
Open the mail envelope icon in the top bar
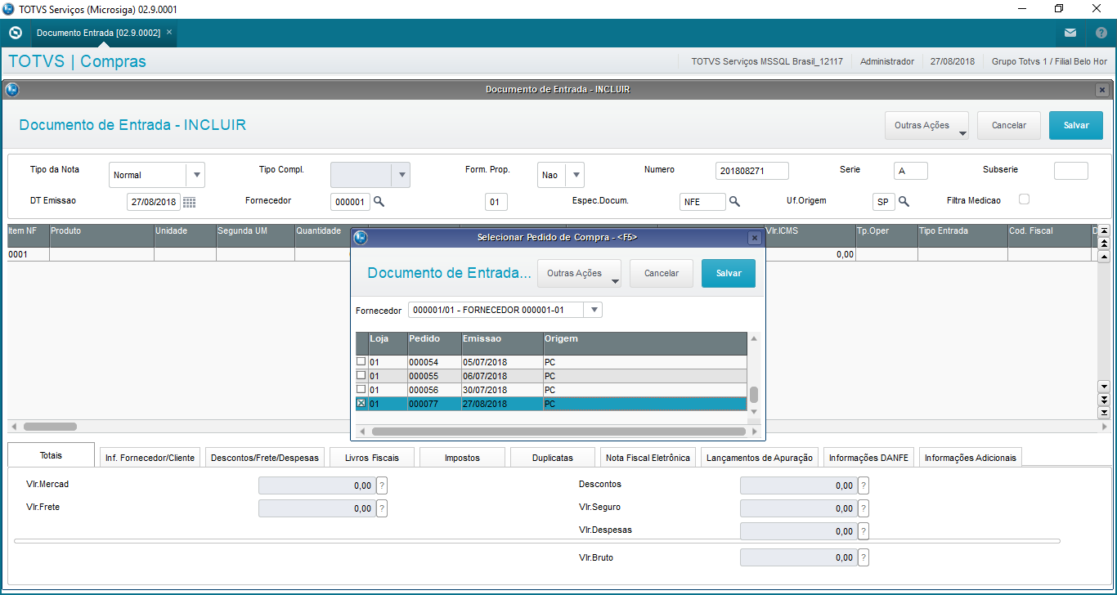click(1070, 34)
